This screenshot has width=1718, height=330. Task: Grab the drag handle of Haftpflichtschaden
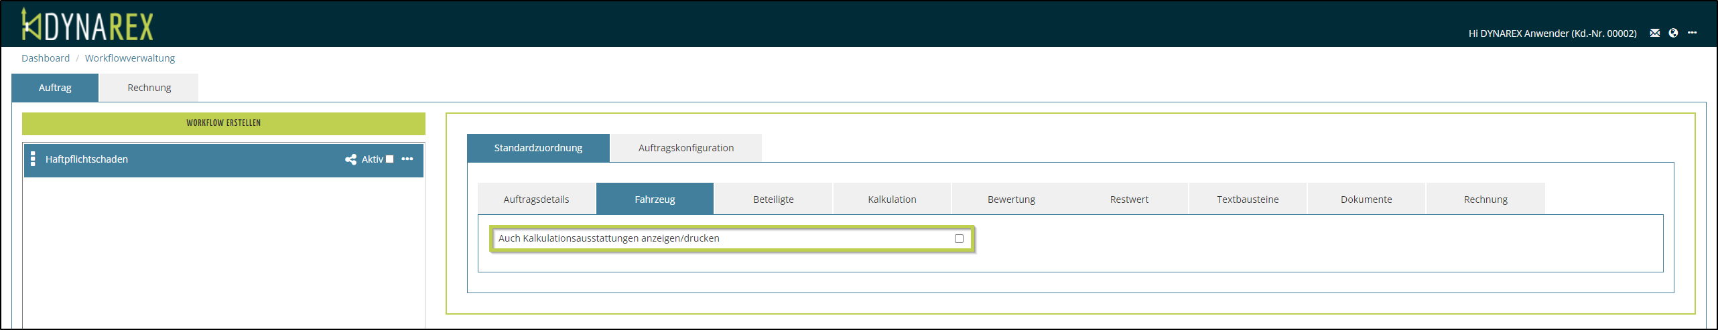33,159
